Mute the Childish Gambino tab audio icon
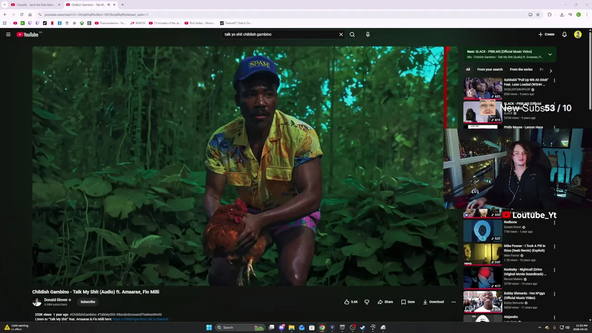The image size is (592, 333). 108,5
